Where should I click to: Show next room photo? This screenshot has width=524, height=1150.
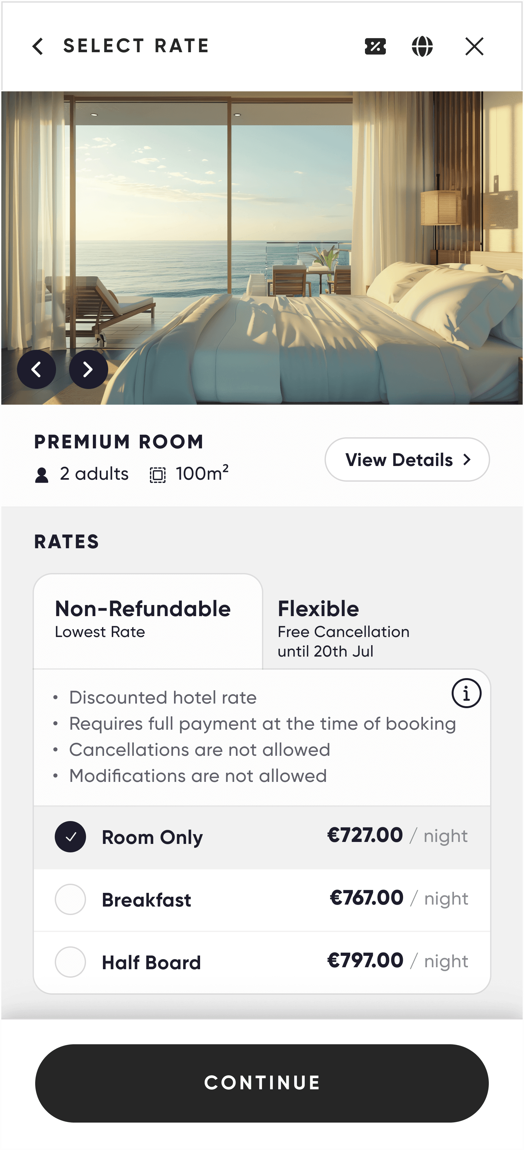tap(88, 369)
